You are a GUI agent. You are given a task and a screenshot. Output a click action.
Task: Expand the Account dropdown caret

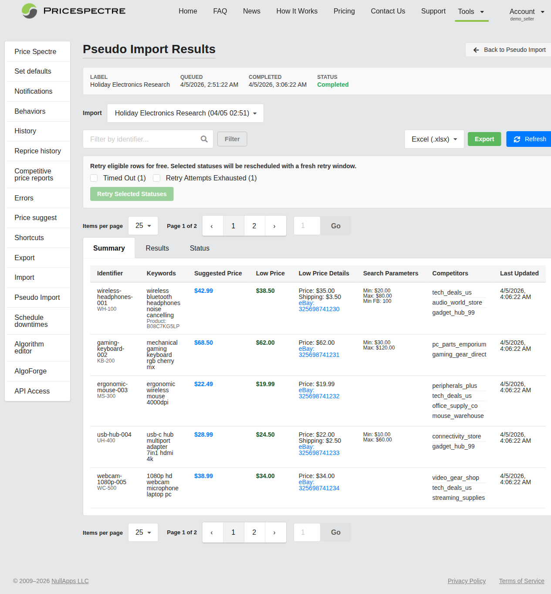541,11
